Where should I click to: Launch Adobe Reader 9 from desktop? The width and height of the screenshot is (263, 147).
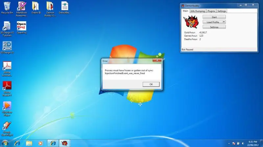pyautogui.click(x=7, y=86)
